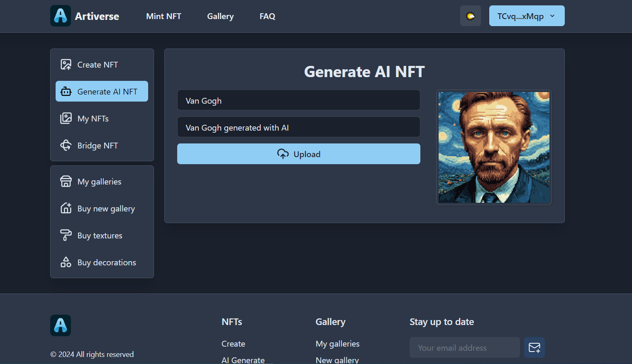Screen dimensions: 632x364
Task: Open the Bridge NFT label in the sidebar
Action: pyautogui.click(x=98, y=146)
